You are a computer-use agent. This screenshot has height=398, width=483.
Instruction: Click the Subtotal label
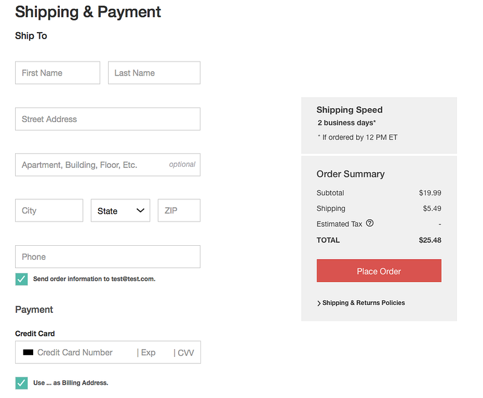pos(330,193)
